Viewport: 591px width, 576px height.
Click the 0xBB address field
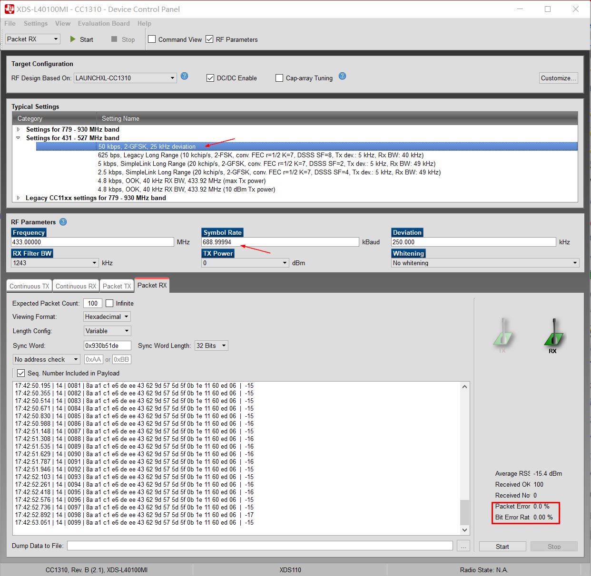click(x=121, y=359)
